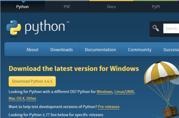179x118 pixels.
Task: Click 'Looking for Python 2.7?' text line
Action: point(56,115)
